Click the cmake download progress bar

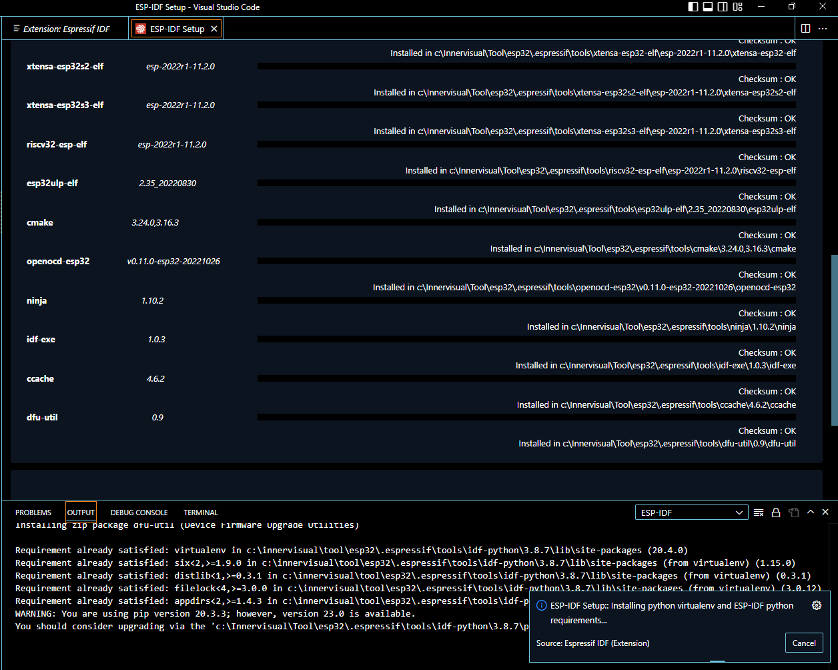526,222
